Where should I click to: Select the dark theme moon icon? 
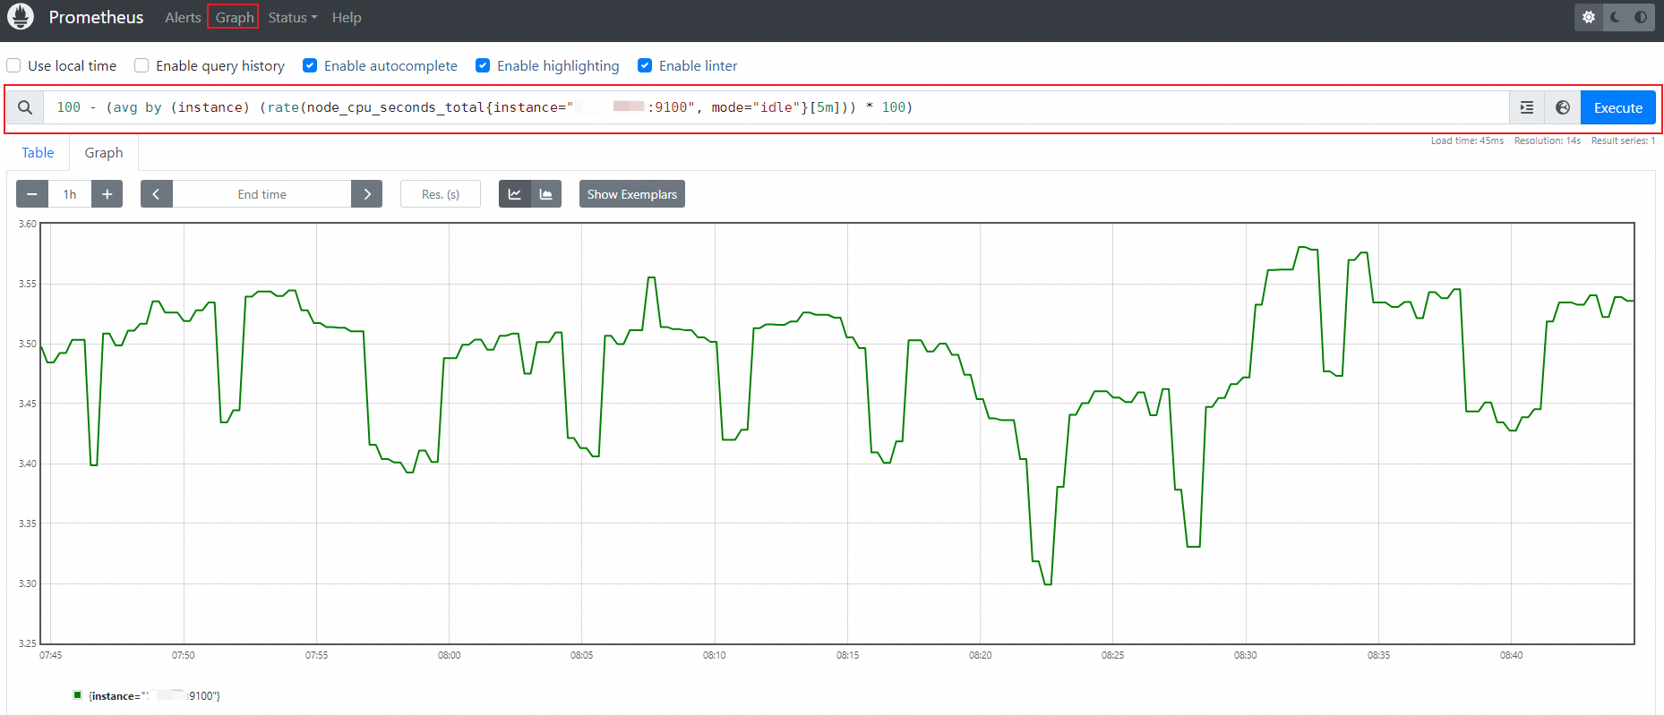(1615, 17)
